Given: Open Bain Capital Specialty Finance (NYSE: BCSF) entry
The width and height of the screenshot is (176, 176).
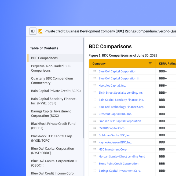Looking at the screenshot, I should click(54, 101).
